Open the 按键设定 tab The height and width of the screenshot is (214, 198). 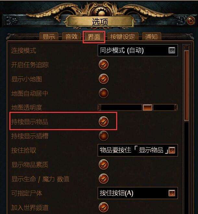[123, 36]
